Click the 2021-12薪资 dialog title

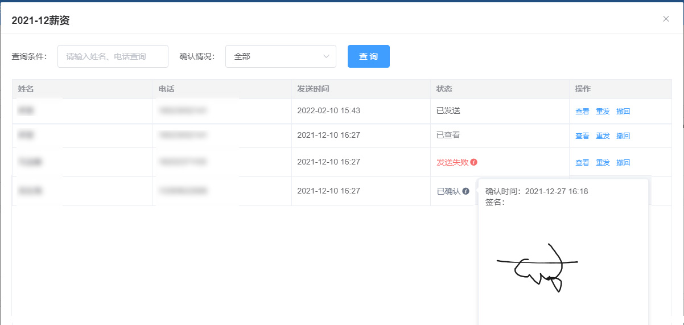point(40,20)
